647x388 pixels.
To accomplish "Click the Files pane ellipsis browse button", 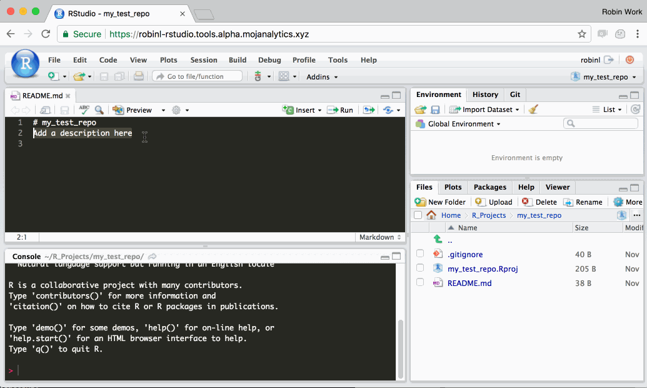I will click(636, 215).
